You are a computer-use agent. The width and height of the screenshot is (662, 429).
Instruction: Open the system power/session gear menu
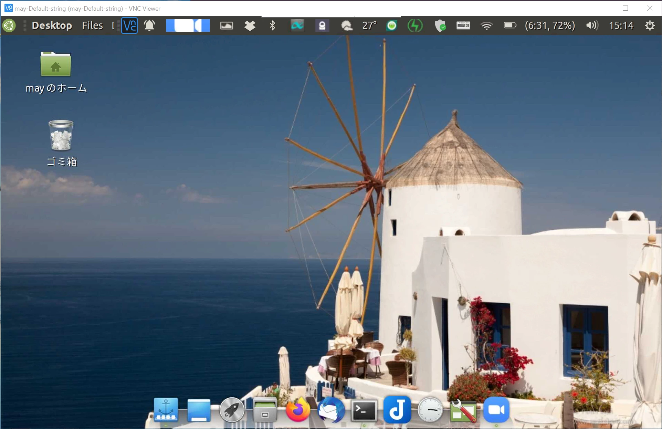[650, 25]
